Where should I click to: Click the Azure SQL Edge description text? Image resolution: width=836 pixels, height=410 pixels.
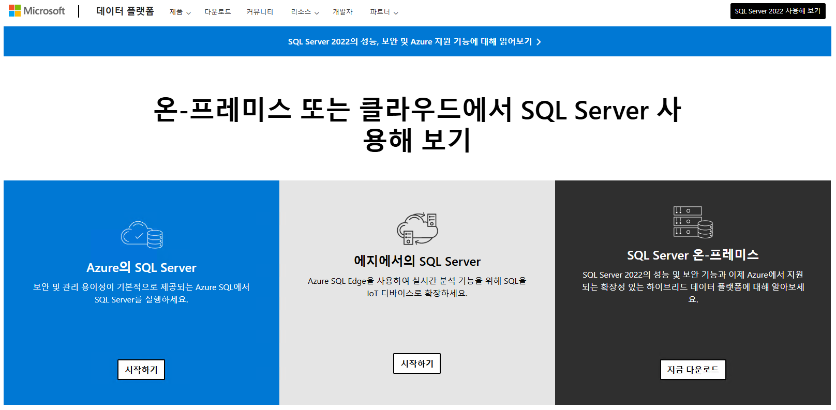417,287
